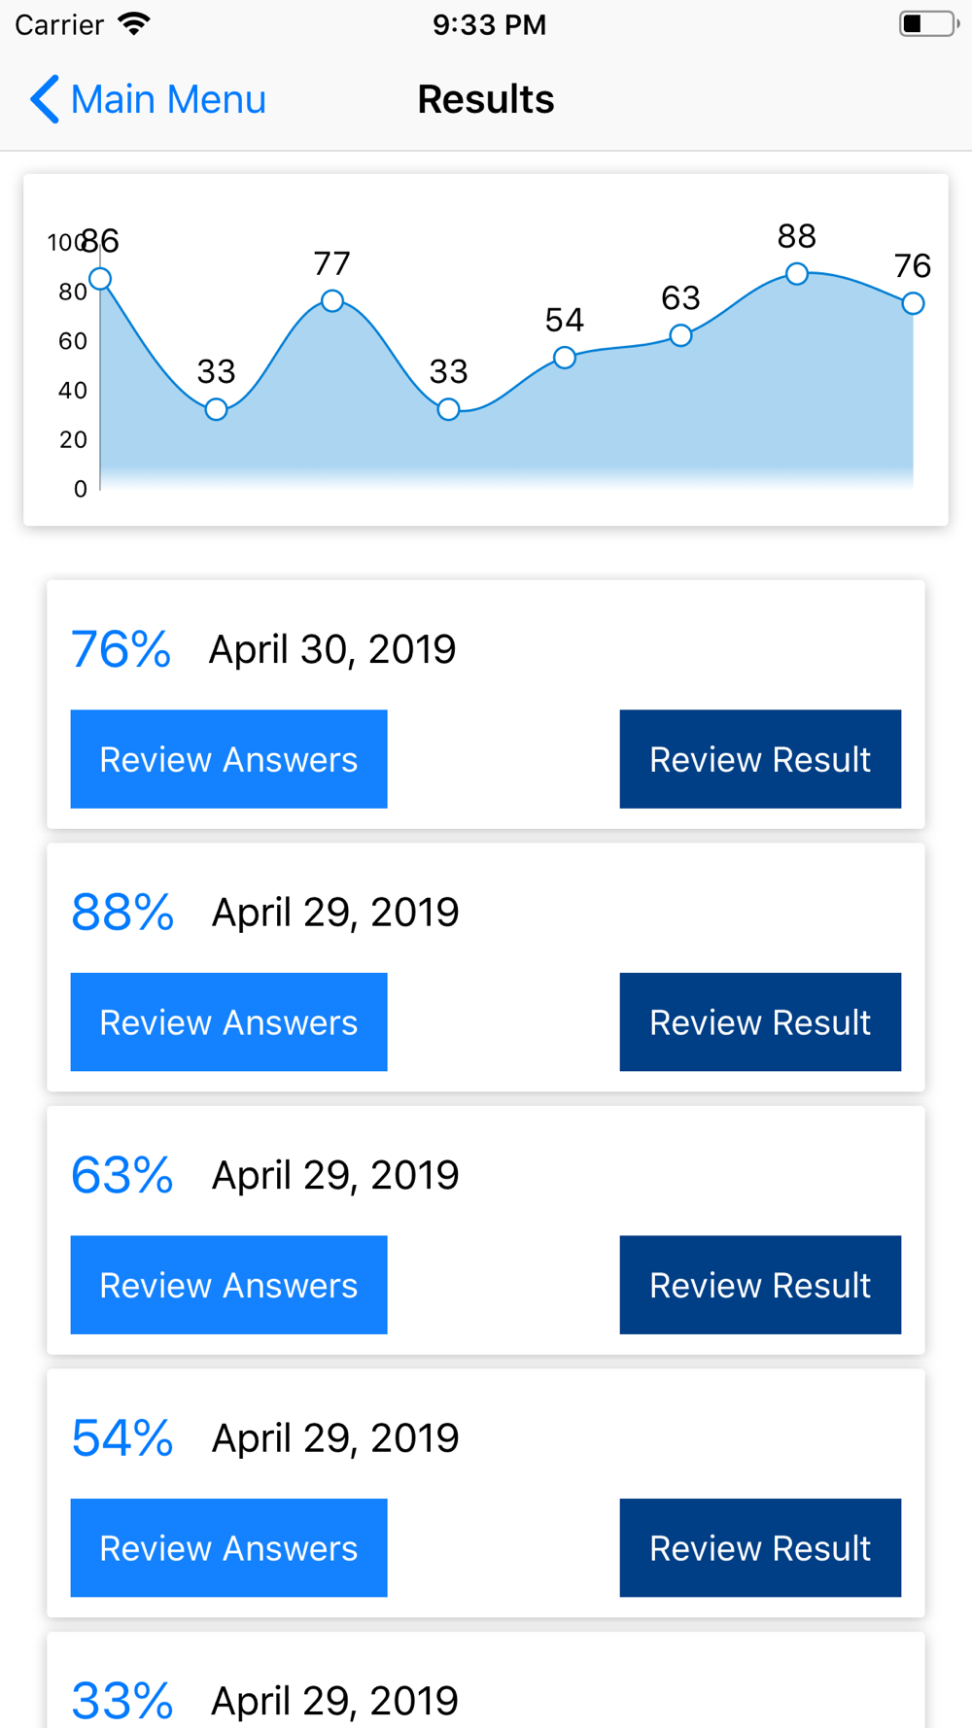Open Review Result for the 88% score
972x1728 pixels.
point(760,1022)
